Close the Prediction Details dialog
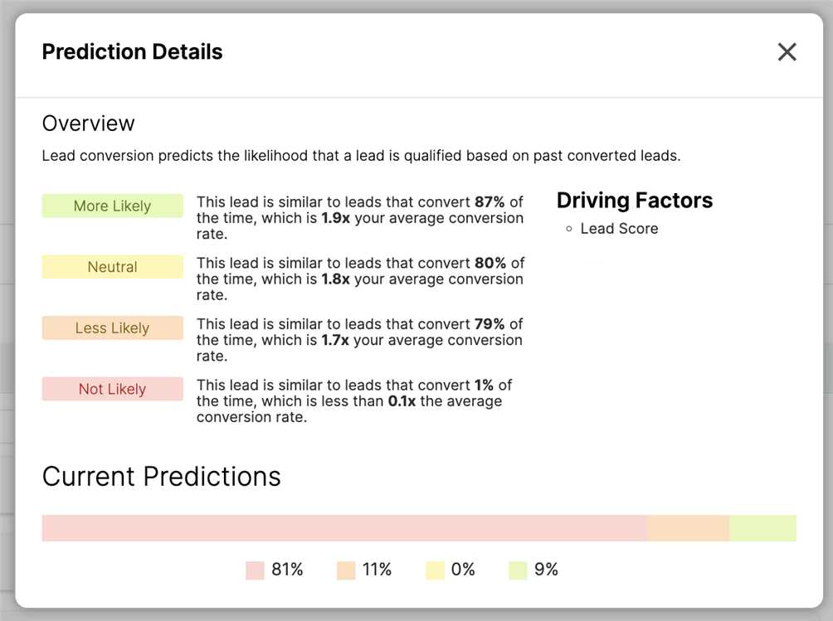 (787, 52)
